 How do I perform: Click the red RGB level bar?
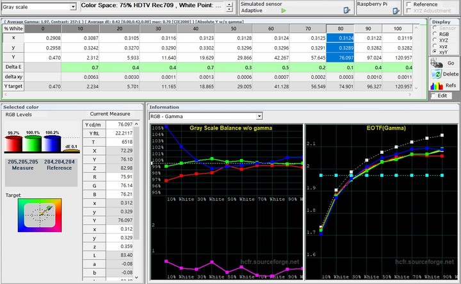(13, 144)
